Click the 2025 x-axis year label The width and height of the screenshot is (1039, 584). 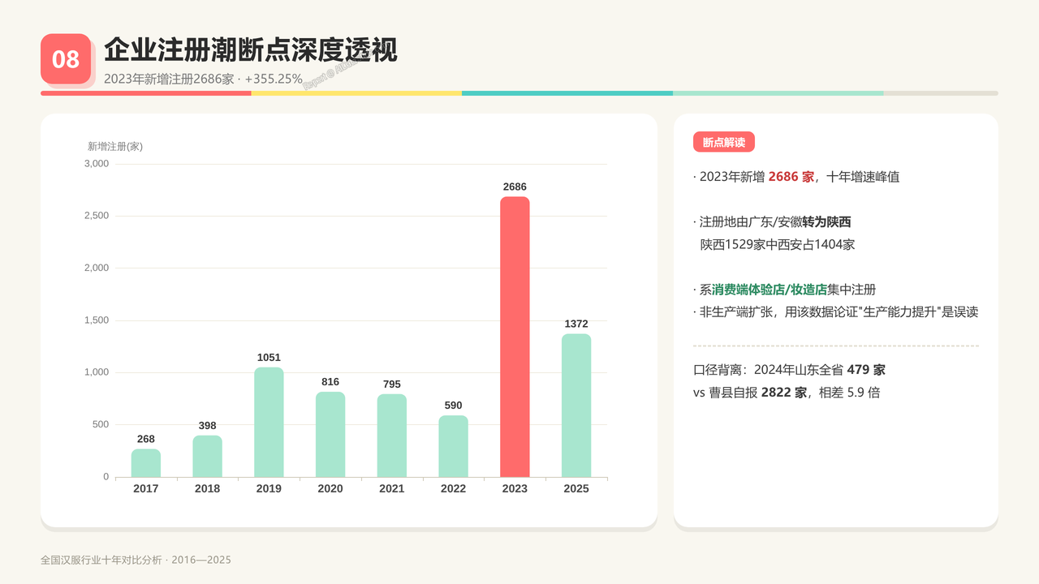[x=576, y=488]
